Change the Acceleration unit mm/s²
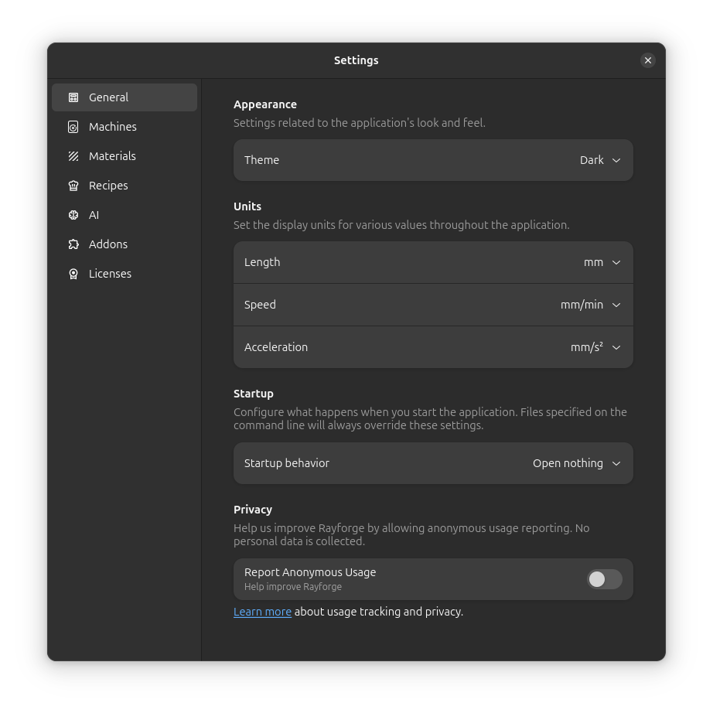 coord(594,346)
